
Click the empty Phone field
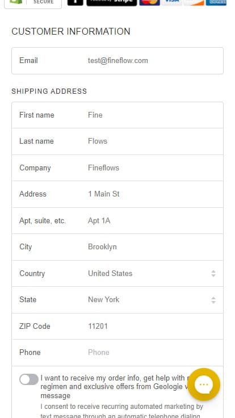pos(117,353)
